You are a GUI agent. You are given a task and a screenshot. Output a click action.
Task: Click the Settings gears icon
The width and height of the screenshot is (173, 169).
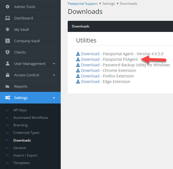coord(8,98)
